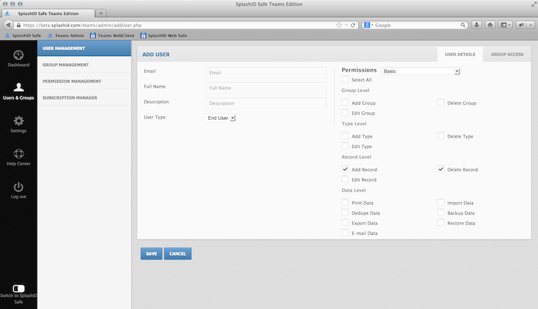Click the Email input field
The height and width of the screenshot is (309, 538).
click(265, 73)
